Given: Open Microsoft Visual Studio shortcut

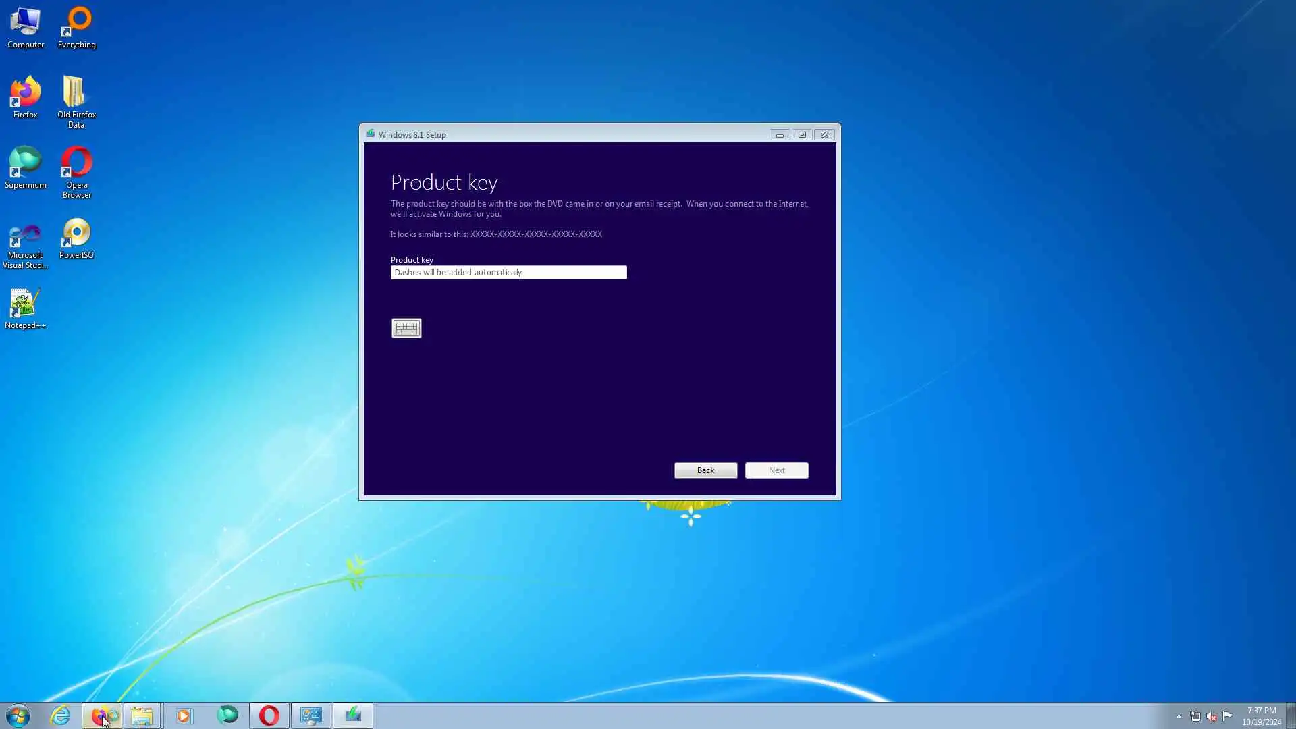Looking at the screenshot, I should pos(26,244).
